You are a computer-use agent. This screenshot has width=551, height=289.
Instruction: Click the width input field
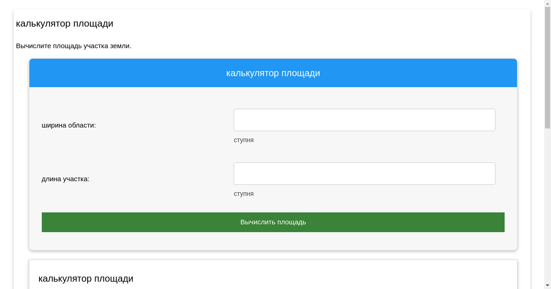tap(364, 120)
